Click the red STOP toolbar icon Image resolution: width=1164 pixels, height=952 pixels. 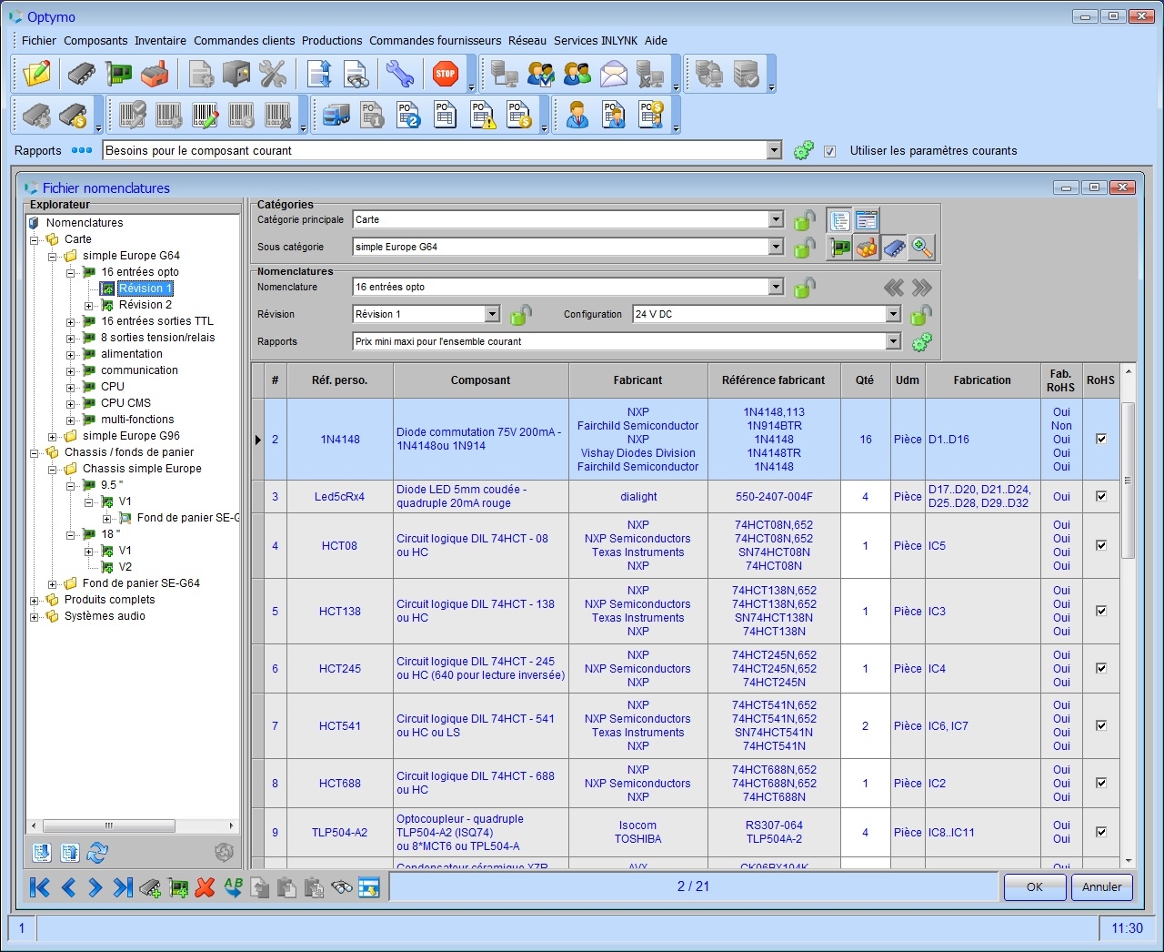(x=445, y=74)
